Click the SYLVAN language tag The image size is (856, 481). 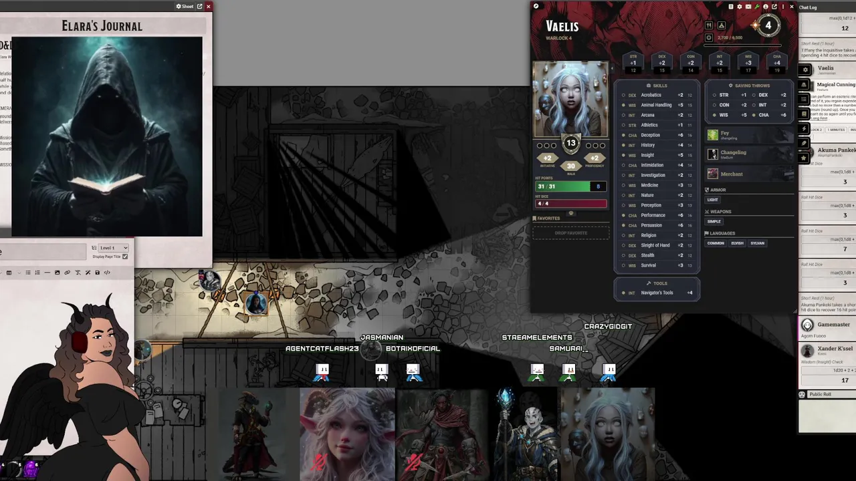[x=757, y=243]
